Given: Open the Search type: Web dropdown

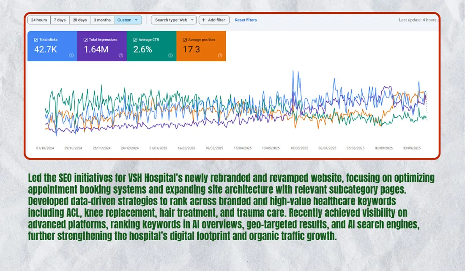Looking at the screenshot, I should 174,20.
